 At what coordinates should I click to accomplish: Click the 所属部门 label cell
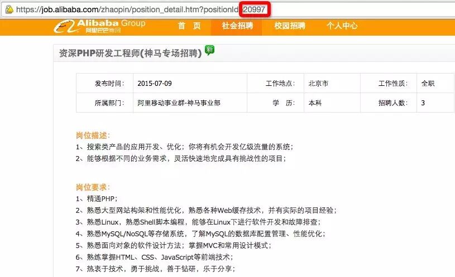(105, 103)
